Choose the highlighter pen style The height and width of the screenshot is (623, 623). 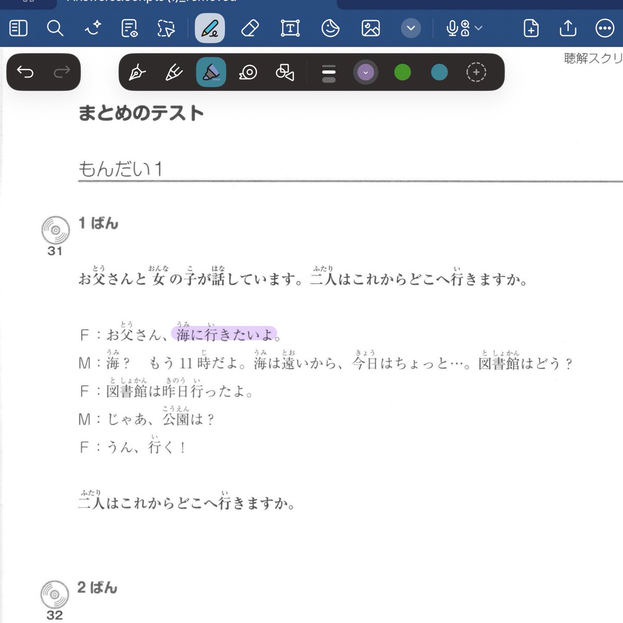211,72
